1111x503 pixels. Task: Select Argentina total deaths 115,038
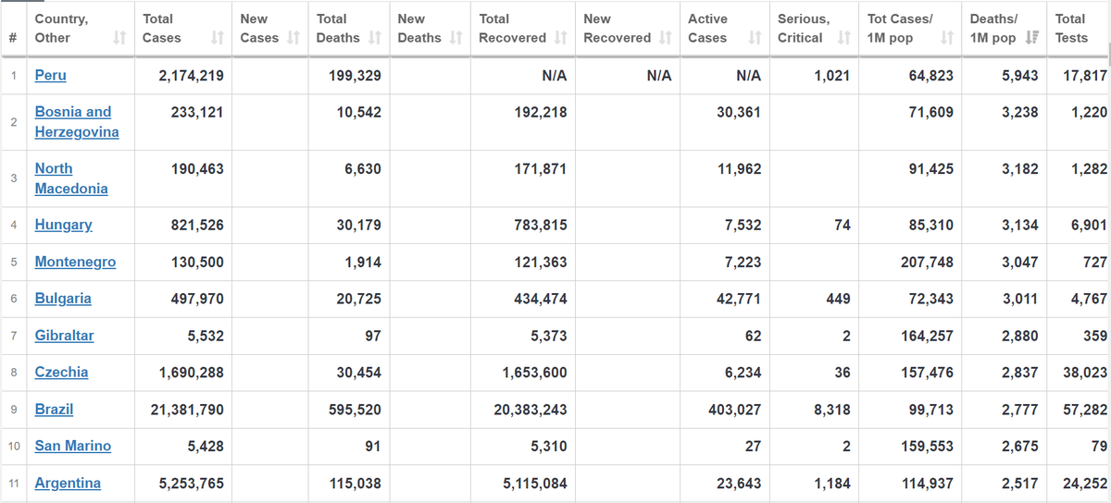[x=356, y=484]
